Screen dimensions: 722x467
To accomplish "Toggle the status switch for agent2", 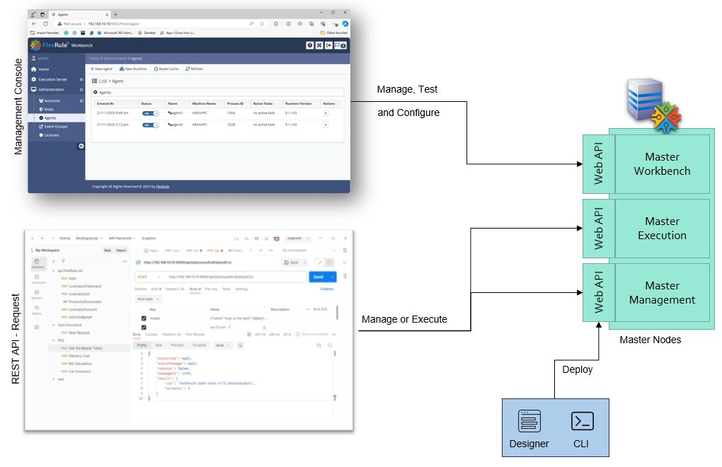I will tap(150, 125).
